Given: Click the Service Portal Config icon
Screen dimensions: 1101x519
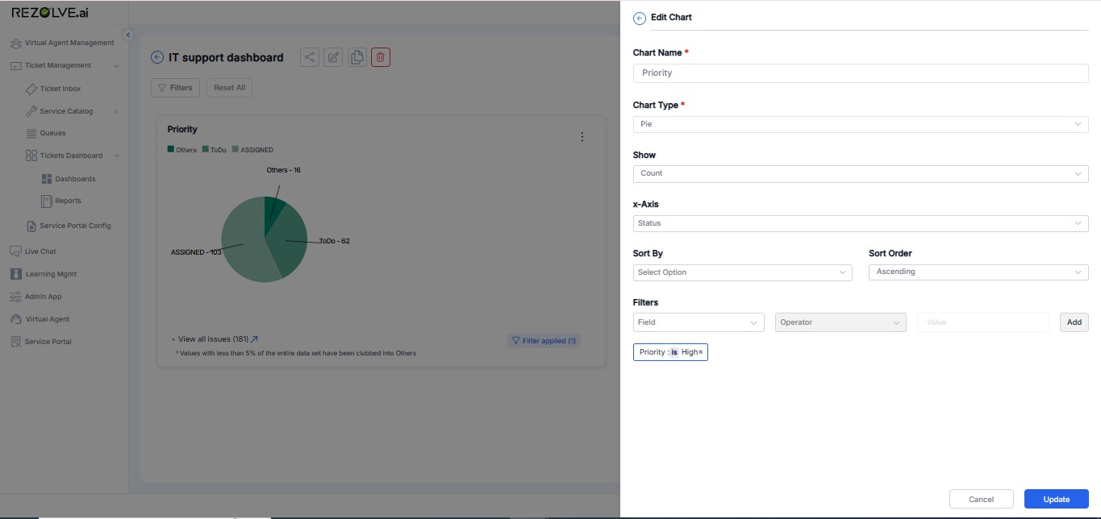Looking at the screenshot, I should pos(31,226).
